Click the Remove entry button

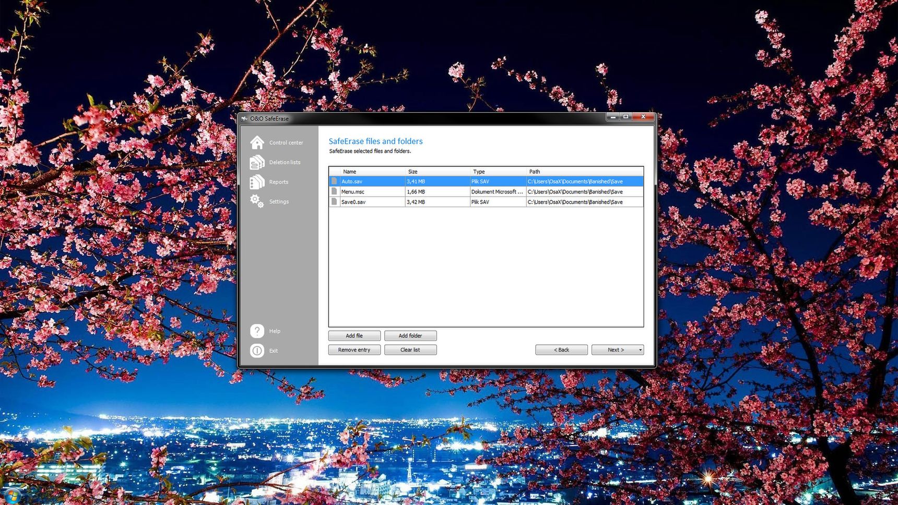tap(355, 350)
